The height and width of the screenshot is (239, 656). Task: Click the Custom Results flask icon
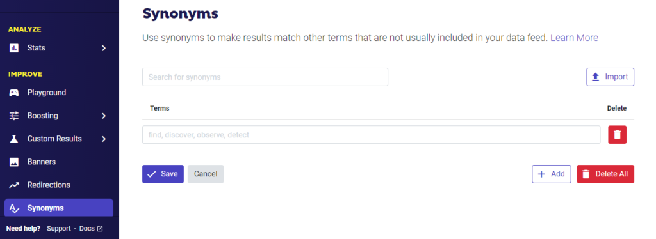point(14,139)
